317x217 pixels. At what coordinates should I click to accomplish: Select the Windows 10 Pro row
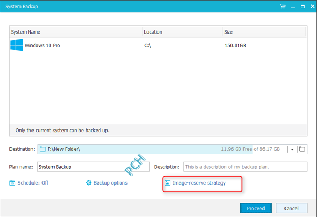[x=158, y=45]
